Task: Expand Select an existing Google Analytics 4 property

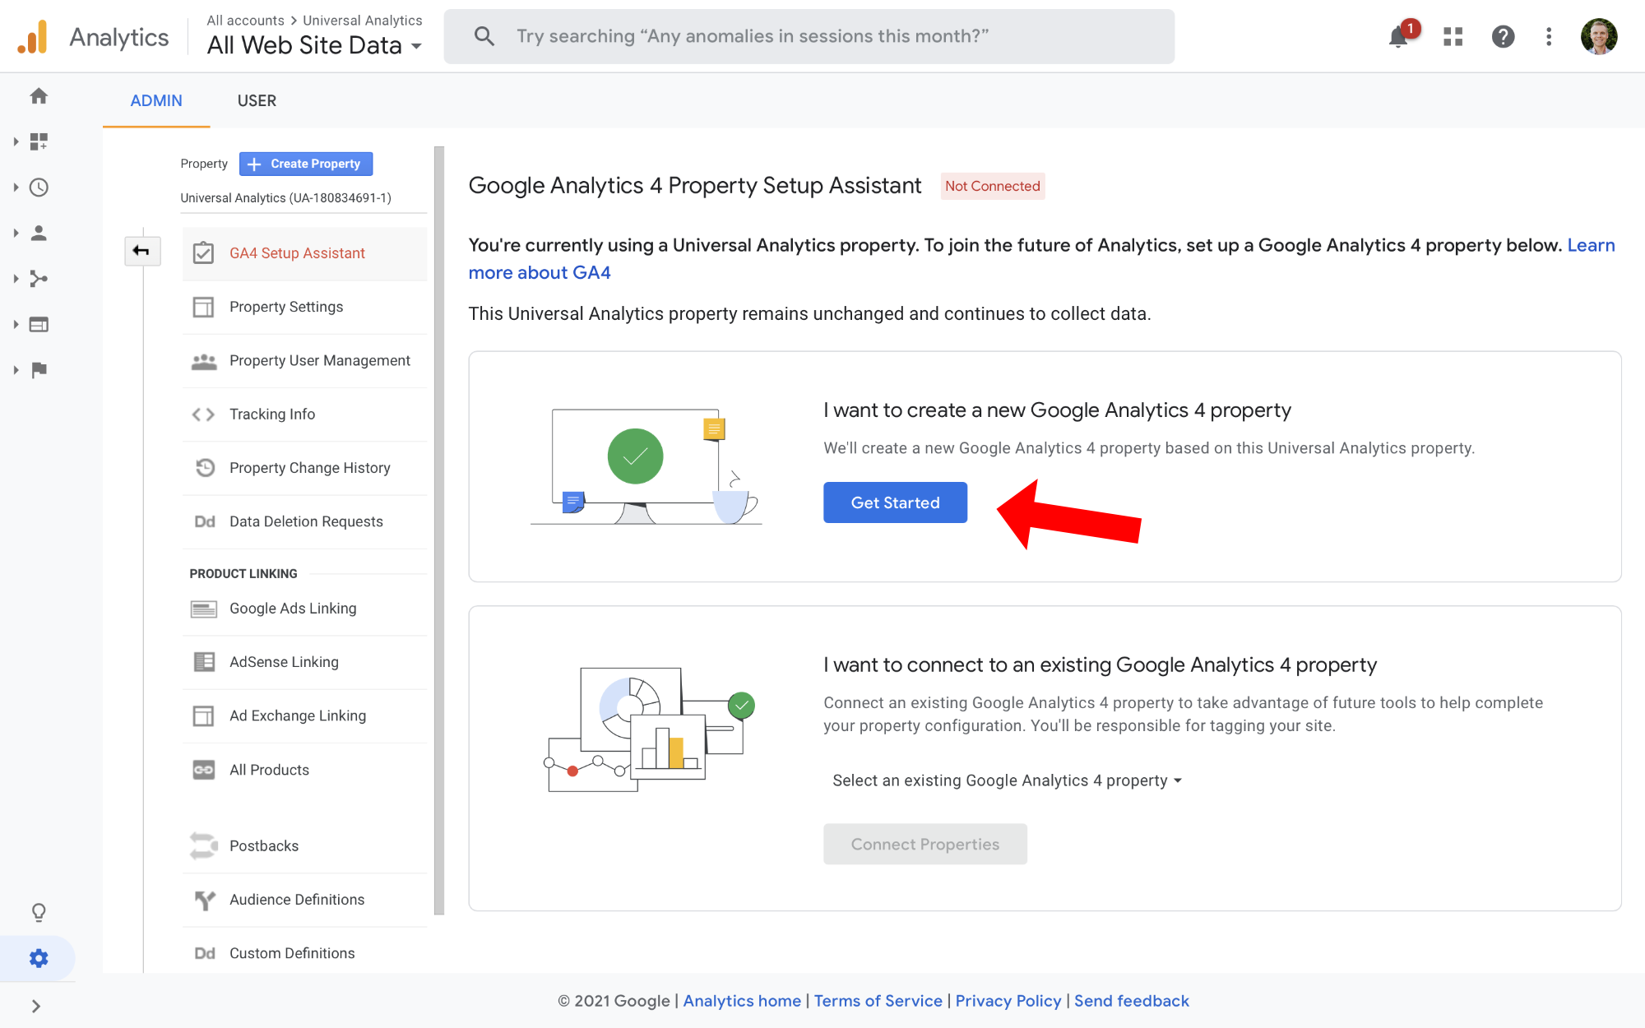Action: pos(1005,780)
